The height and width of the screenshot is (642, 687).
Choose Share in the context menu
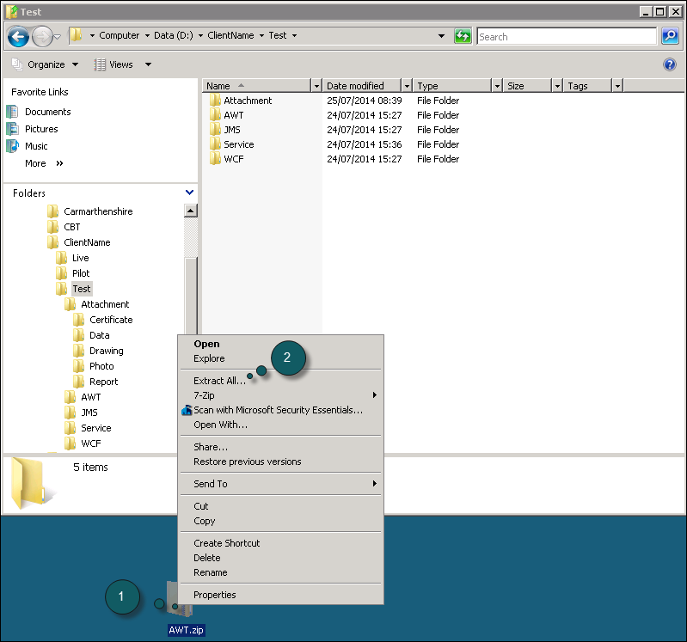coord(280,447)
